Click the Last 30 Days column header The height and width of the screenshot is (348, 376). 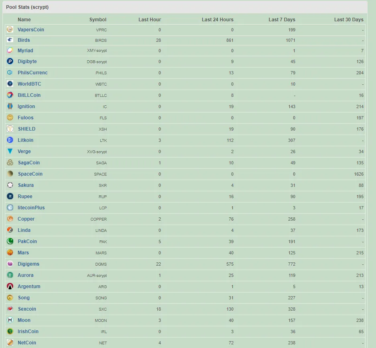click(x=349, y=19)
